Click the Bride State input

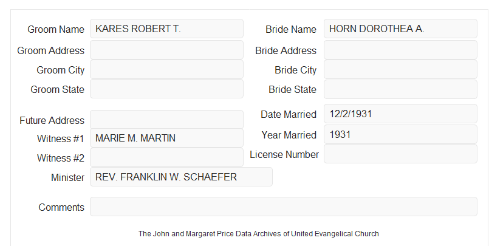click(400, 89)
